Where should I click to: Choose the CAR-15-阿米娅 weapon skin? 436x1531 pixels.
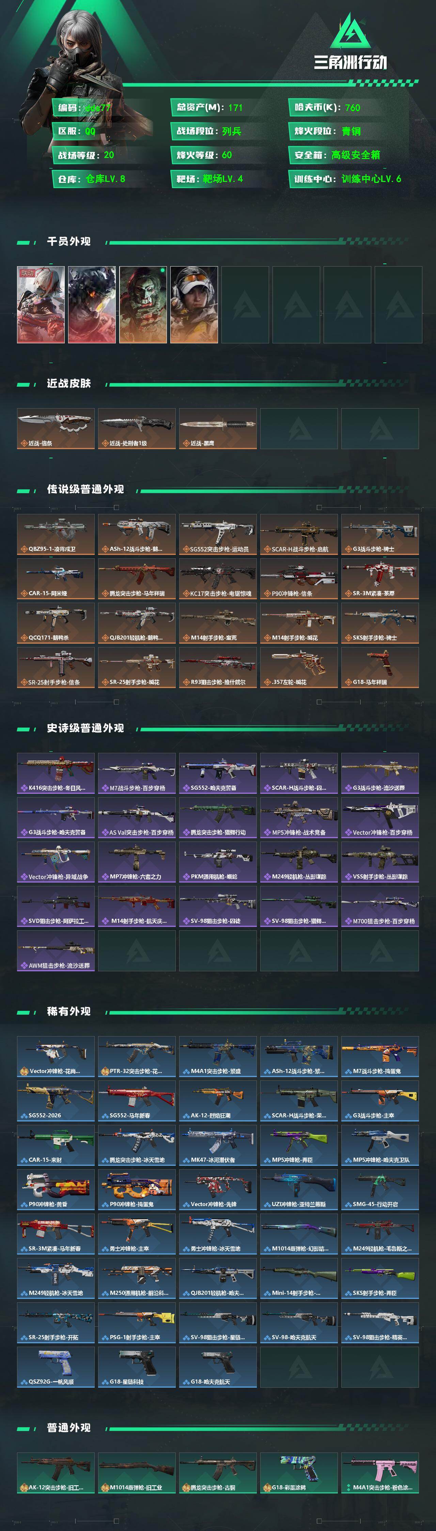[56, 579]
